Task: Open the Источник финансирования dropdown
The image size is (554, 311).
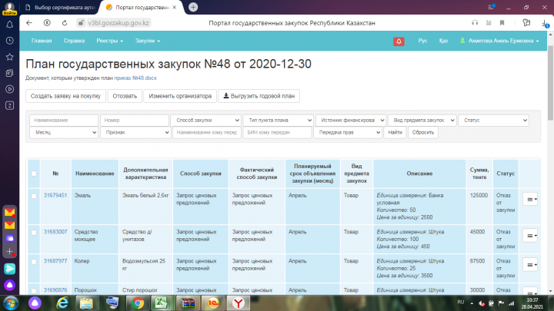Action: (351, 121)
